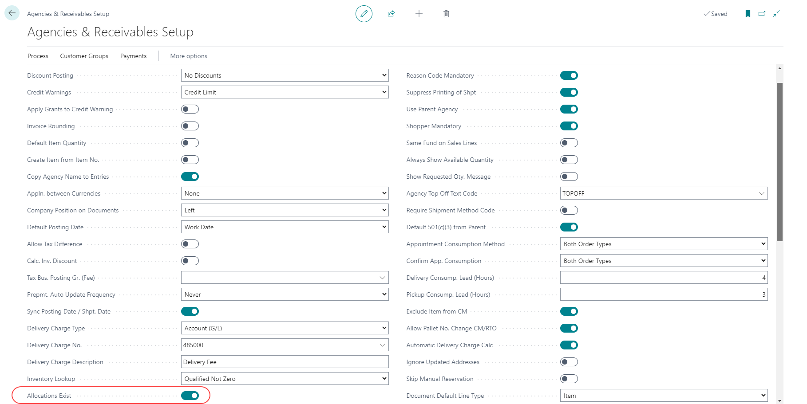The image size is (807, 404).
Task: Open the Customer Groups menu
Action: [x=84, y=56]
